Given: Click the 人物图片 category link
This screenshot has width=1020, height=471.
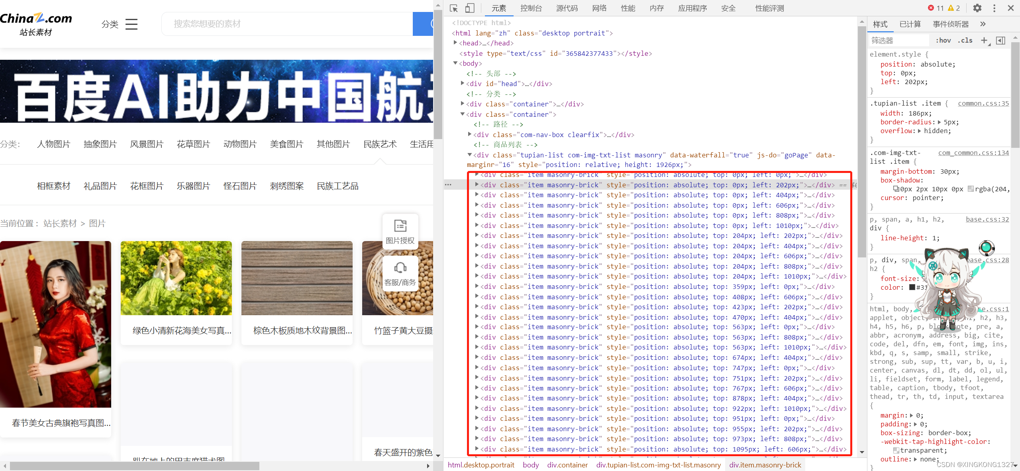Looking at the screenshot, I should [x=54, y=144].
